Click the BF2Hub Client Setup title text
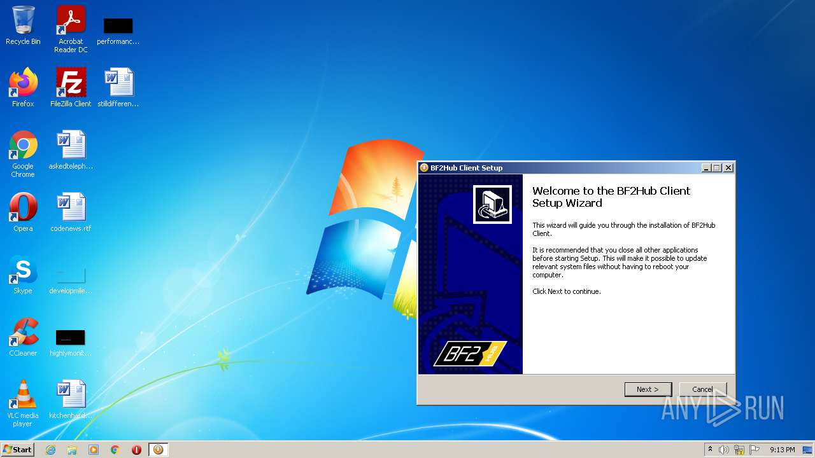Viewport: 815px width, 458px height. (467, 168)
